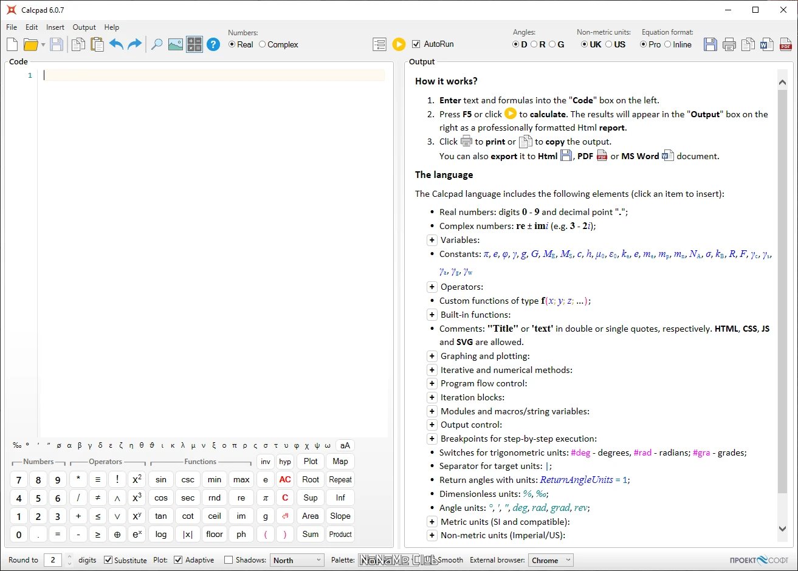Open the Output menu

click(x=84, y=27)
